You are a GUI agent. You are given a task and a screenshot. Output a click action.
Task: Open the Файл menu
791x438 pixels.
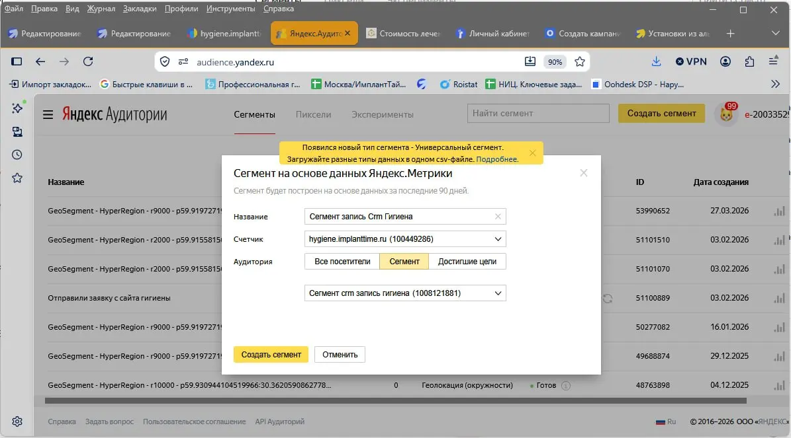(x=14, y=9)
